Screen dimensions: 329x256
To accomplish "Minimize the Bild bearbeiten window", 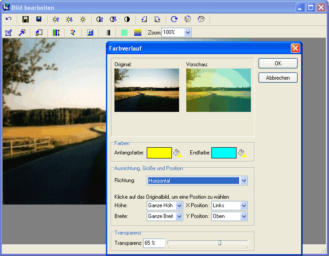I will 300,8.
